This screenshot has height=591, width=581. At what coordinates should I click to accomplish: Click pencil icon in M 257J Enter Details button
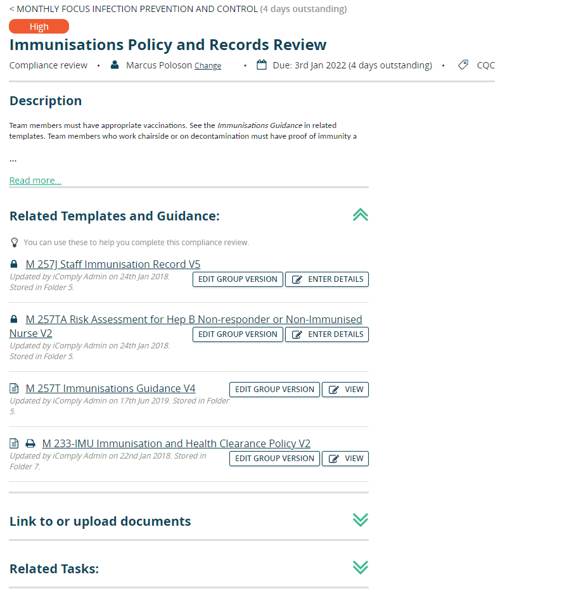pos(297,279)
